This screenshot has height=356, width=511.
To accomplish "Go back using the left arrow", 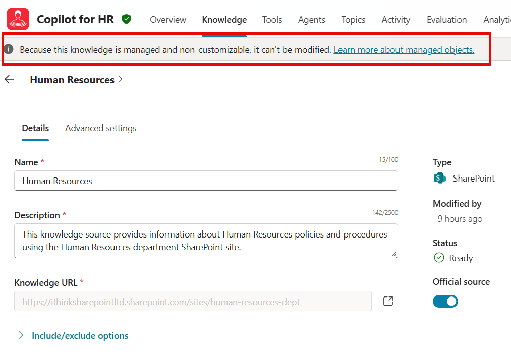I will (x=9, y=80).
